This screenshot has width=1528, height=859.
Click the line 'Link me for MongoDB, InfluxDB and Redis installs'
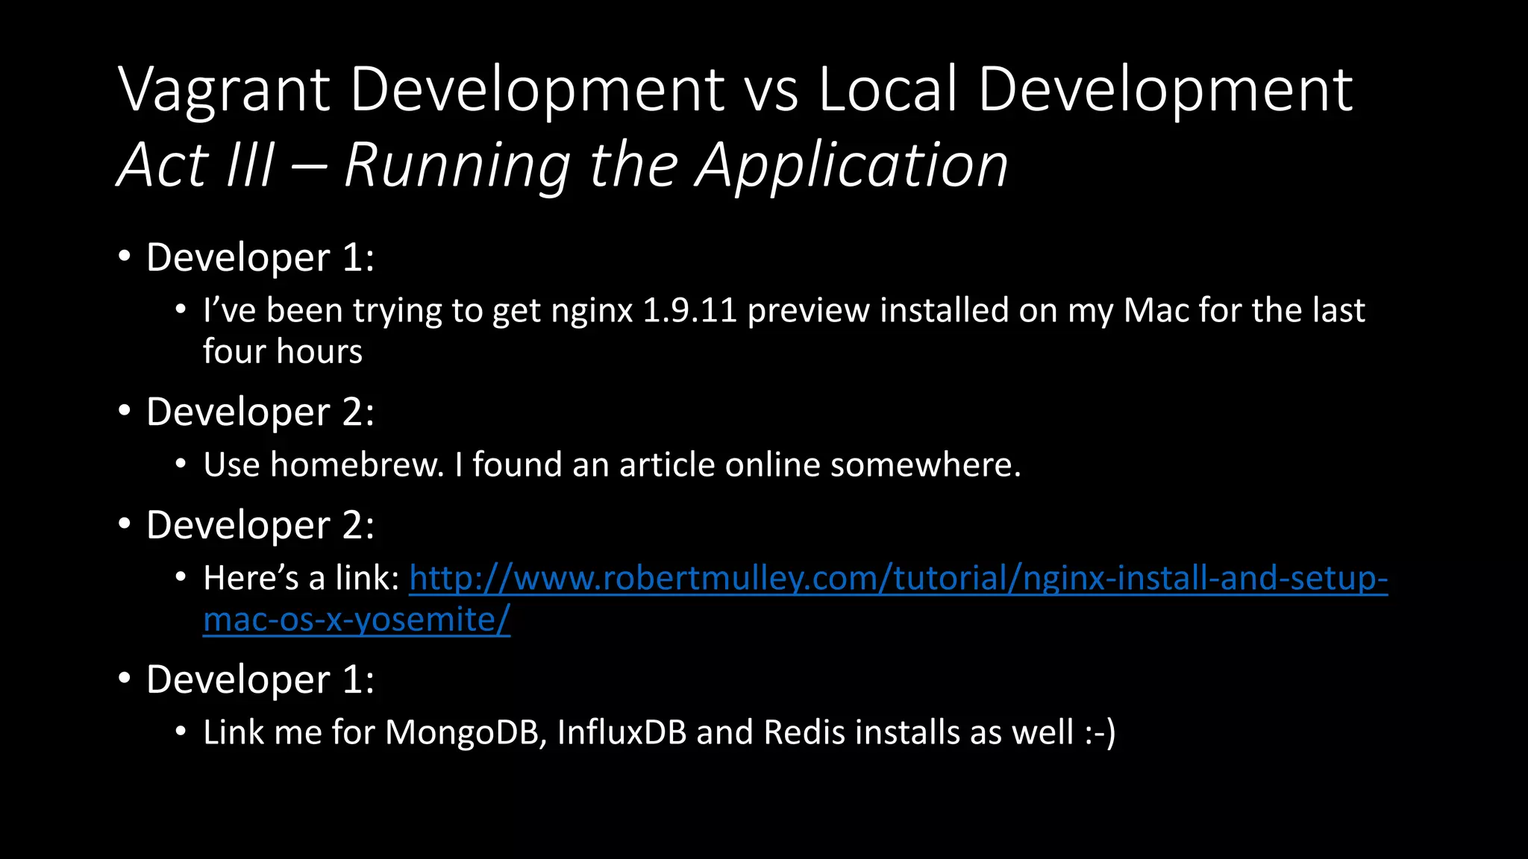(x=660, y=732)
